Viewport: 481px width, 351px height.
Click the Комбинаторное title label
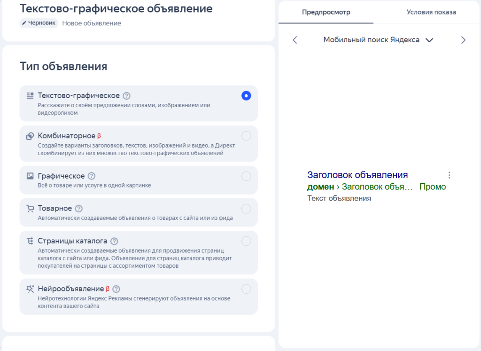pyautogui.click(x=67, y=136)
